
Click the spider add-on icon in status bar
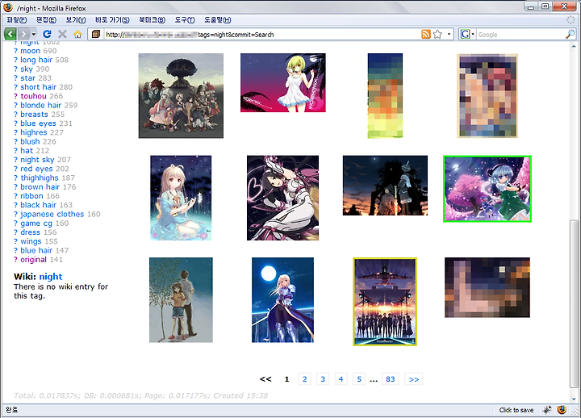click(x=547, y=410)
